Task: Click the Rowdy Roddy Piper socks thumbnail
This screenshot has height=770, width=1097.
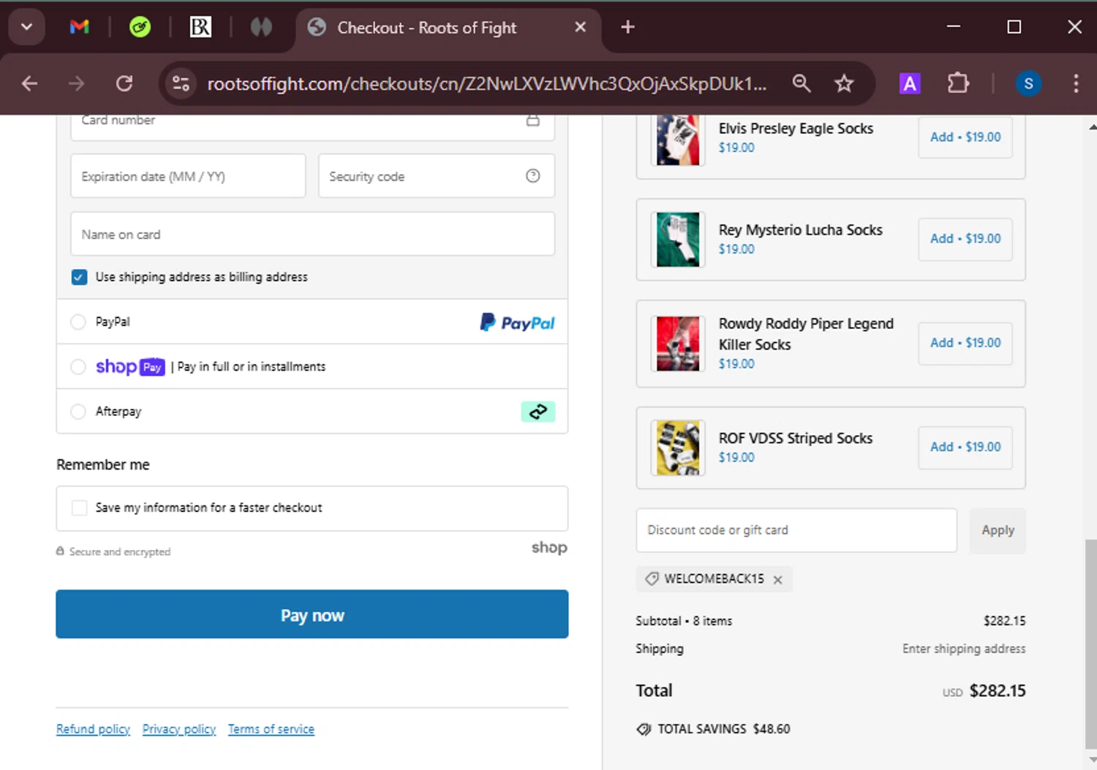Action: pos(678,344)
